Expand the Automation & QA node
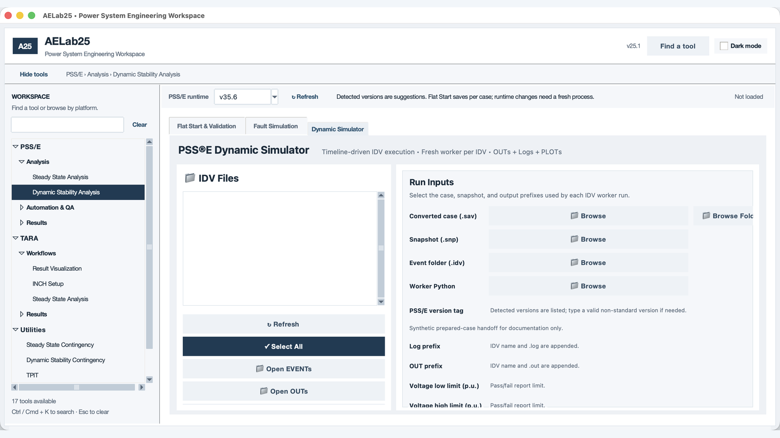 click(x=21, y=207)
